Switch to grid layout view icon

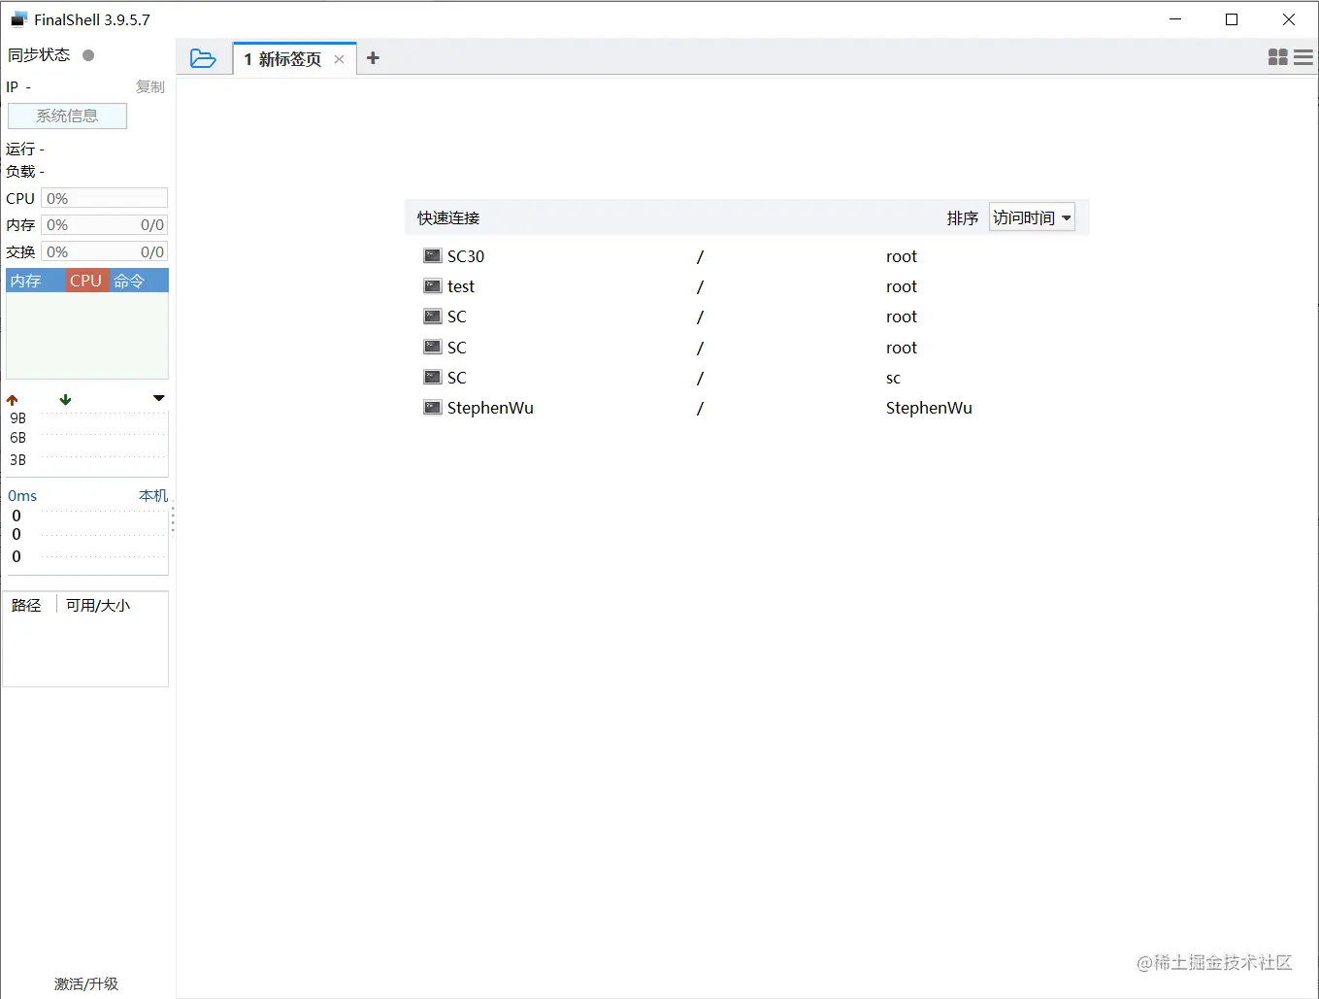[x=1278, y=58]
